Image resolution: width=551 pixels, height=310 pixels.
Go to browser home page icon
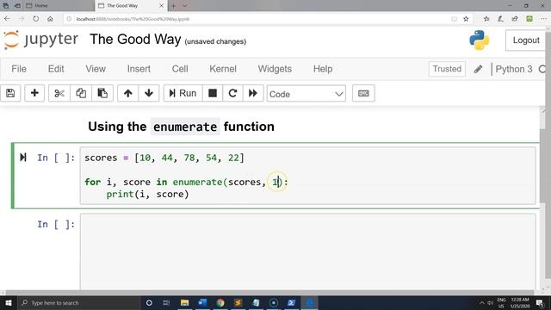pyautogui.click(x=50, y=19)
